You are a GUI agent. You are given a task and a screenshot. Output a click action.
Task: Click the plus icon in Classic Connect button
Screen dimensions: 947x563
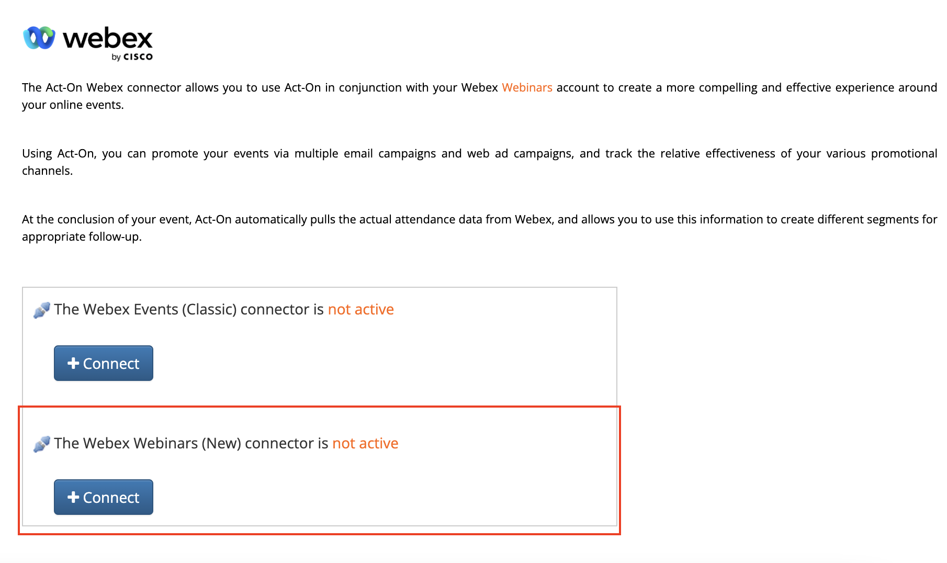point(73,363)
